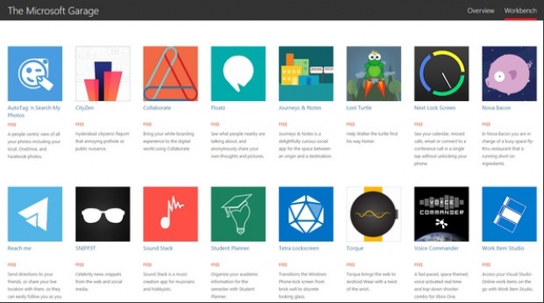Select the Student Planner lightbulb cap icon
Image resolution: width=544 pixels, height=303 pixels.
coord(238,214)
